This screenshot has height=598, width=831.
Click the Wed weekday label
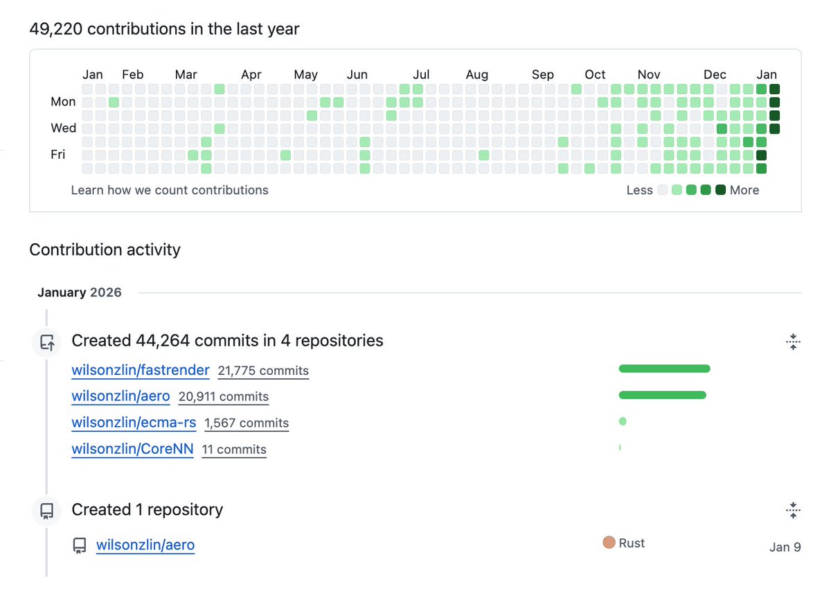tap(63, 128)
